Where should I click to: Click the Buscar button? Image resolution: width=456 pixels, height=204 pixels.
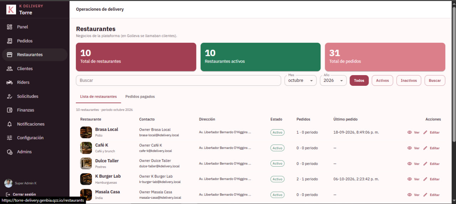(435, 80)
